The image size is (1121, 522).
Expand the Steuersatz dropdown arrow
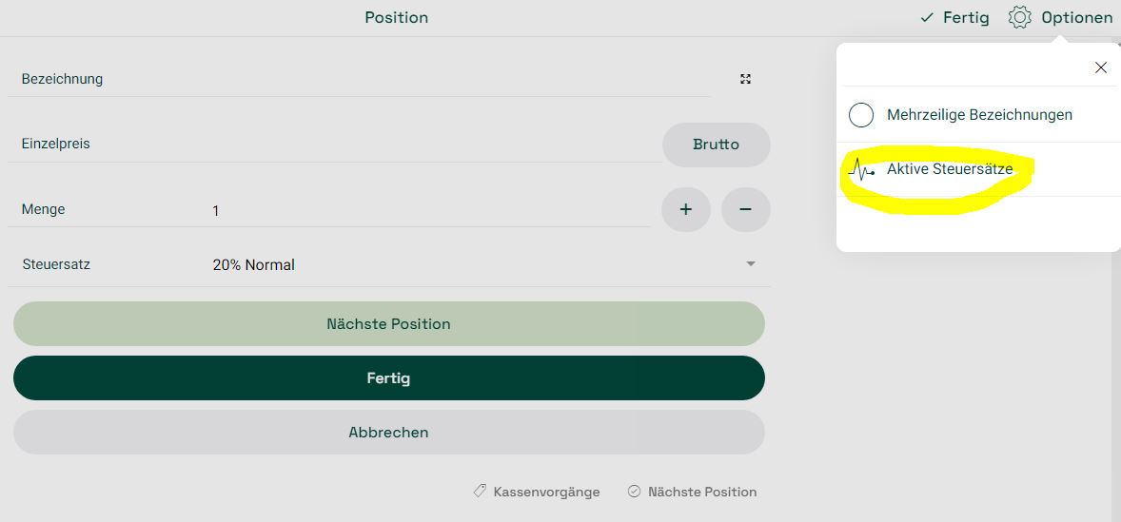751,264
